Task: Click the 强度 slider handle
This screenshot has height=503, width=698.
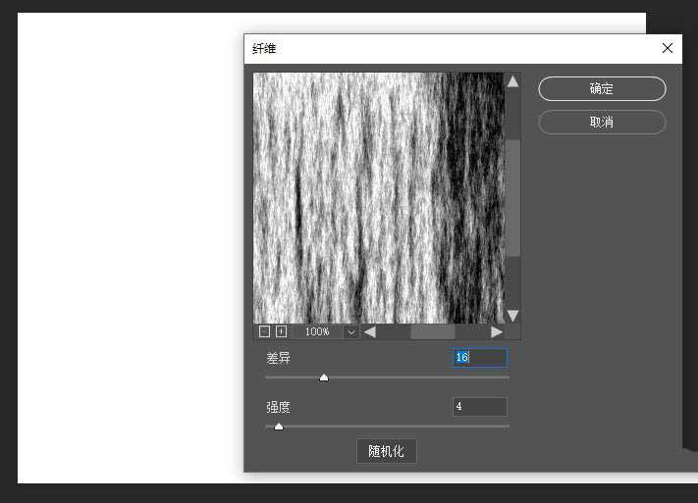Action: click(279, 427)
